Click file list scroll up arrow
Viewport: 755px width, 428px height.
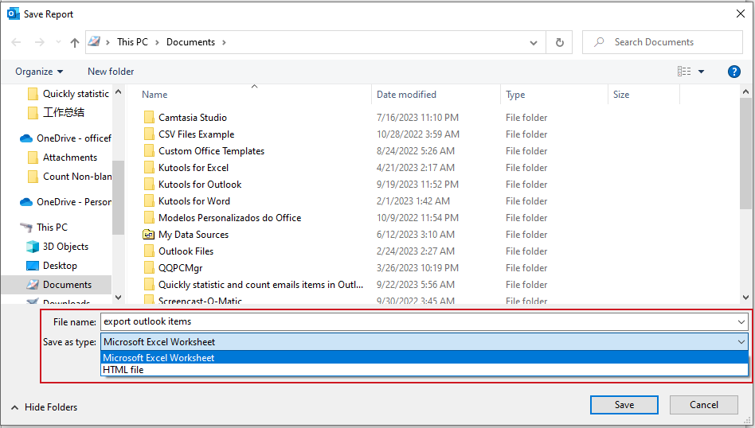[x=746, y=91]
